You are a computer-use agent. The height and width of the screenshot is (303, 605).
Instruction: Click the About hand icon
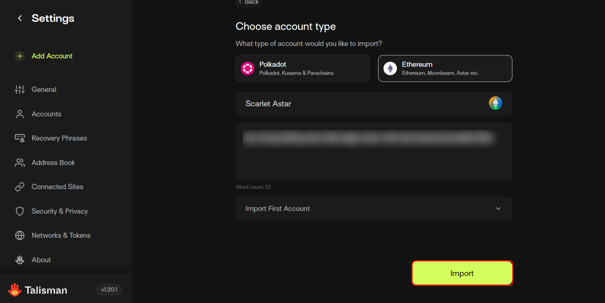coord(20,260)
